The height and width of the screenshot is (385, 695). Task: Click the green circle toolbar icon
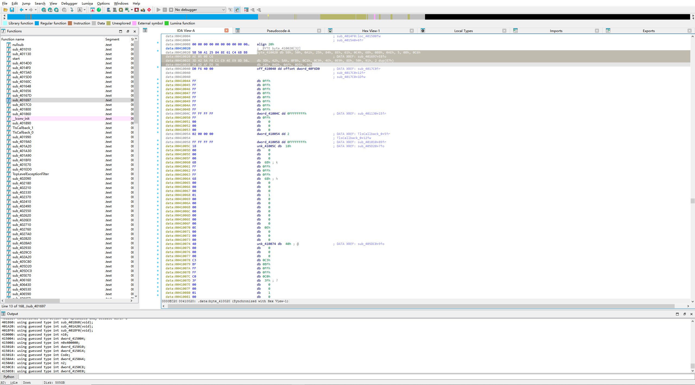99,10
